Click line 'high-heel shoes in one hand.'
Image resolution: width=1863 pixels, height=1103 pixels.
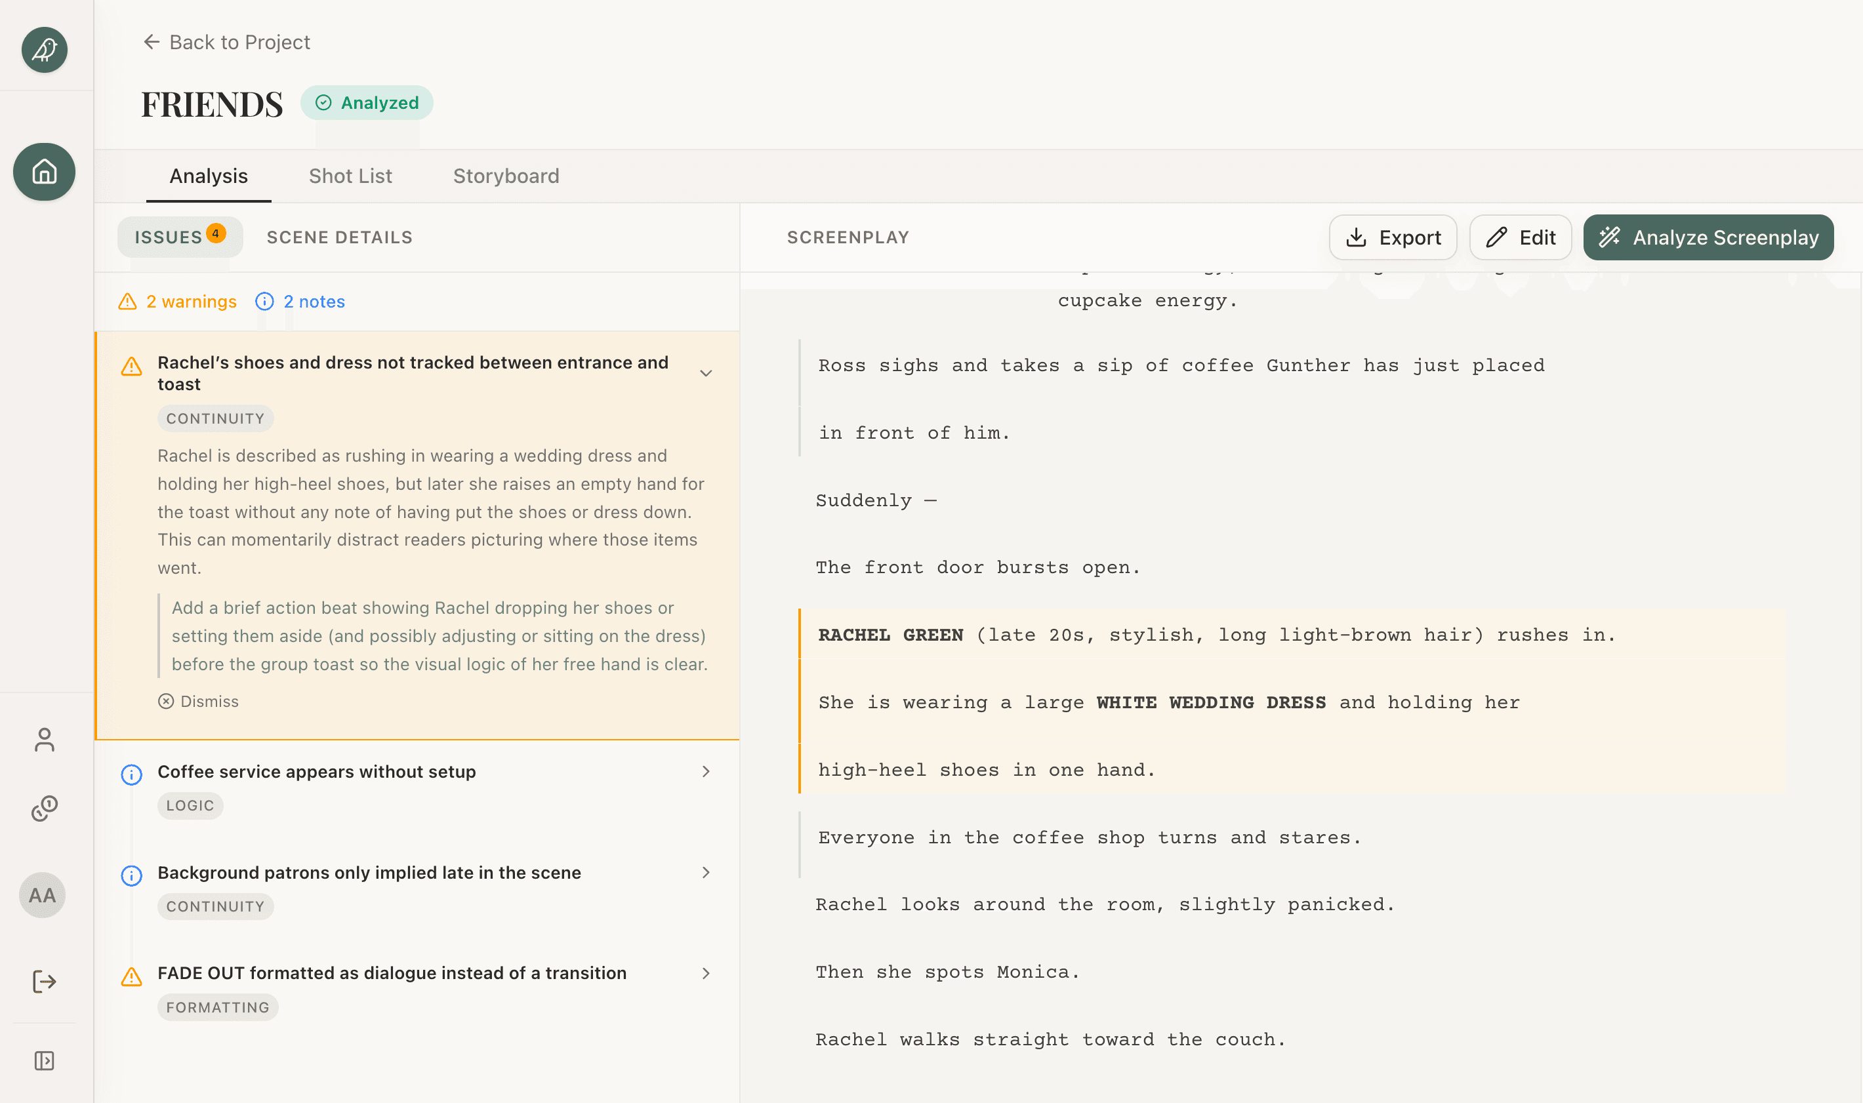click(987, 770)
